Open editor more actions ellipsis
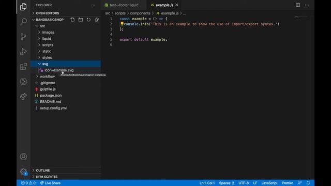The height and width of the screenshot is (186, 331). (x=307, y=5)
